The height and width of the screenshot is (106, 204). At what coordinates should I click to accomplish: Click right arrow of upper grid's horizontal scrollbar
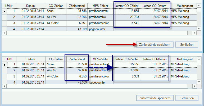pyautogui.click(x=194, y=33)
